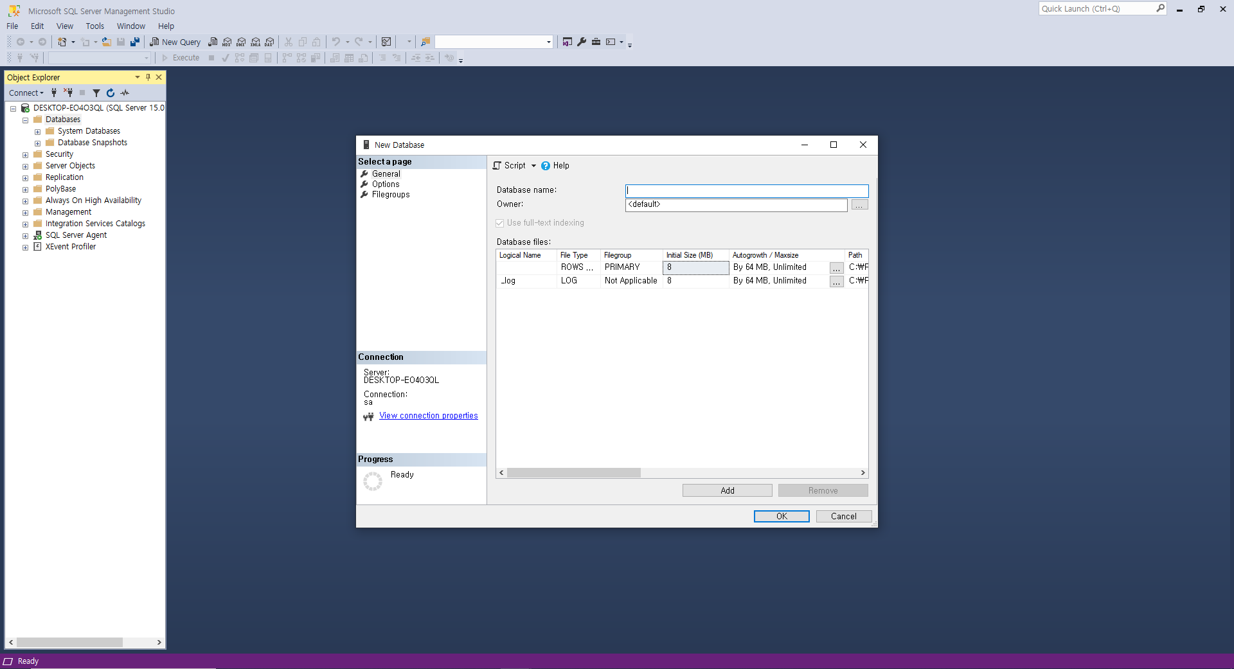Viewport: 1234px width, 669px height.
Task: Open the Properties Window wrench icon
Action: (582, 42)
